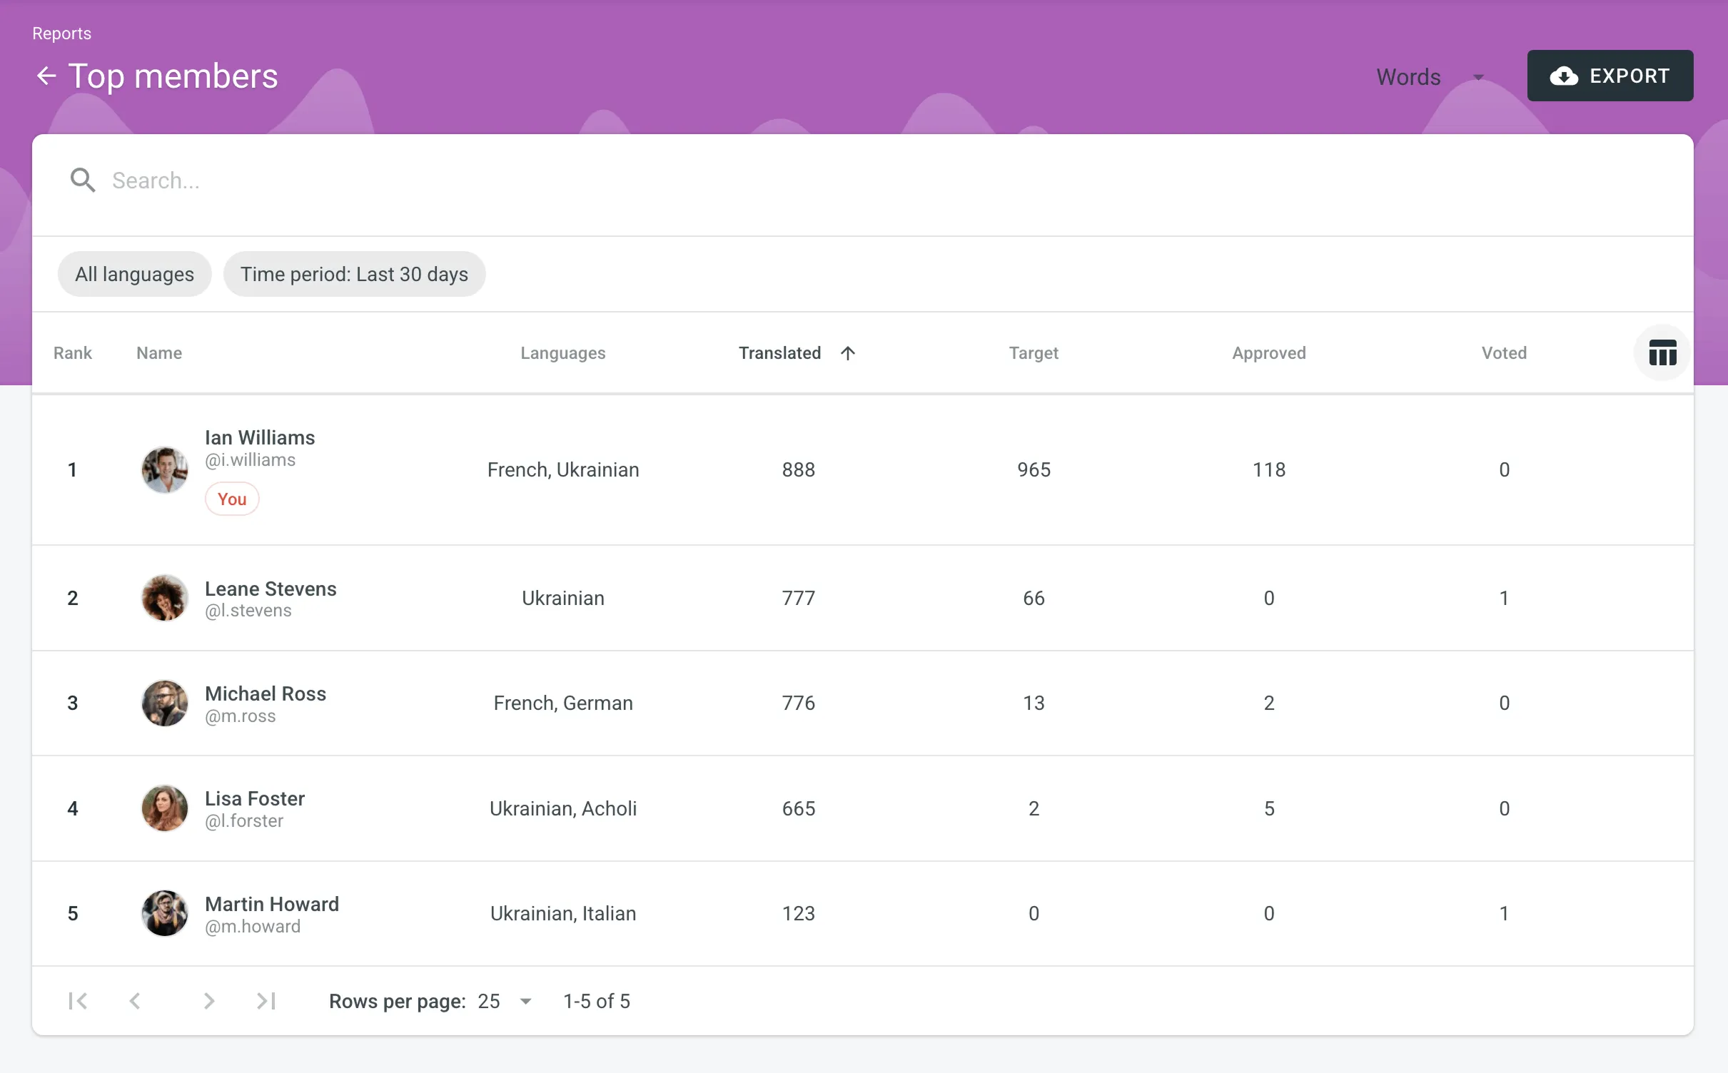Screen dimensions: 1728x1073
Task: Open Leane Stevens' avatar
Action: pos(165,598)
